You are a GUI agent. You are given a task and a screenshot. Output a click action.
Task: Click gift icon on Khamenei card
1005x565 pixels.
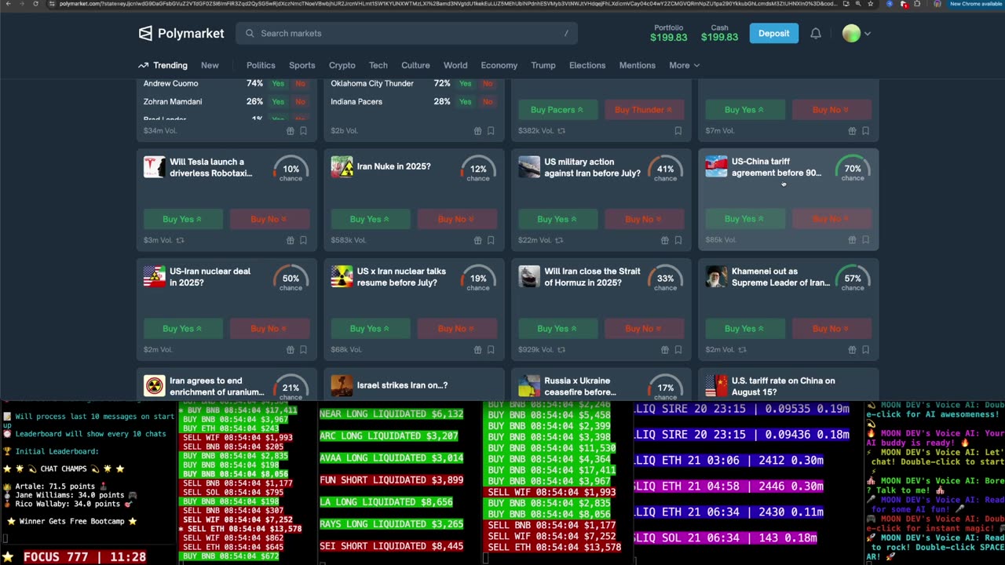coord(852,349)
